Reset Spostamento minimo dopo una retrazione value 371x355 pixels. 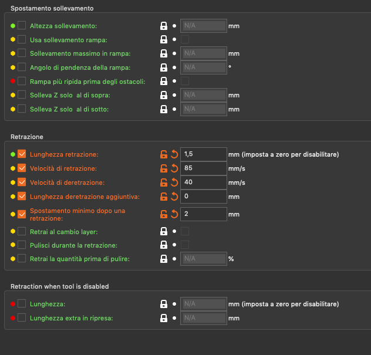(x=174, y=214)
